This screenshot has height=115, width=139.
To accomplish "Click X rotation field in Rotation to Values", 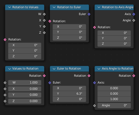I will (x=25, y=45).
